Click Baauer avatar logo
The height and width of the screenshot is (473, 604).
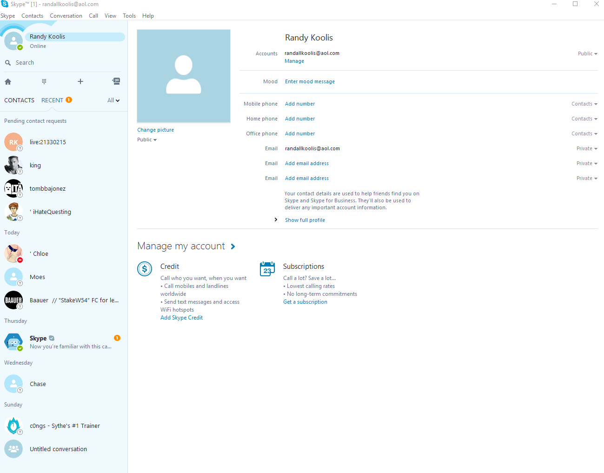coord(13,300)
